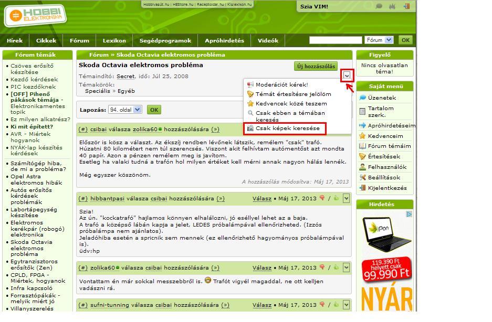This screenshot has width=492, height=322.
Task: Click the Válasz link on hibbantpasi's post
Action: 262,198
